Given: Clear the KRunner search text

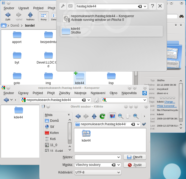Looking at the screenshot, I should (x=140, y=6).
